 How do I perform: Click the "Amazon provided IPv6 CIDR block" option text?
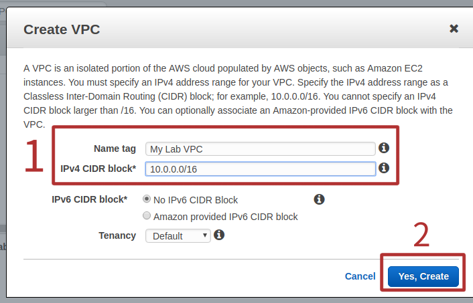pyautogui.click(x=226, y=217)
